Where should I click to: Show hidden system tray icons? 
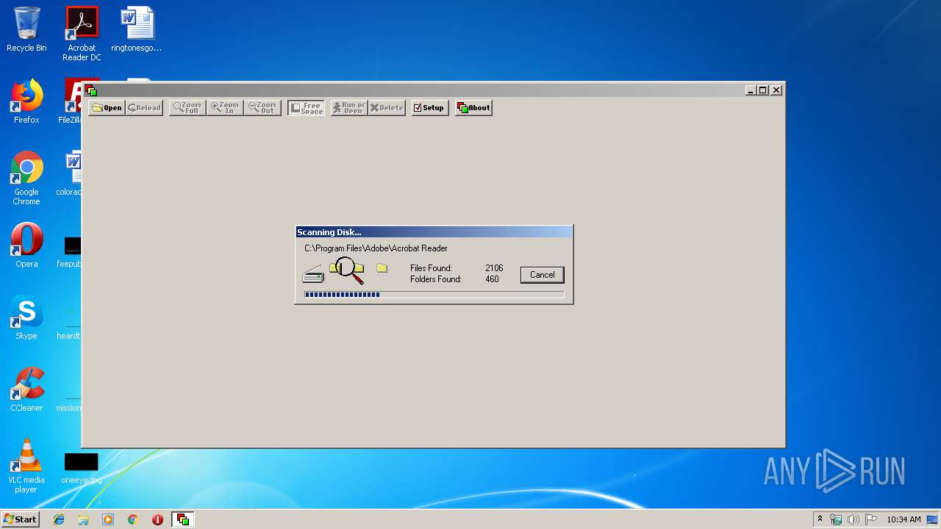pos(820,519)
